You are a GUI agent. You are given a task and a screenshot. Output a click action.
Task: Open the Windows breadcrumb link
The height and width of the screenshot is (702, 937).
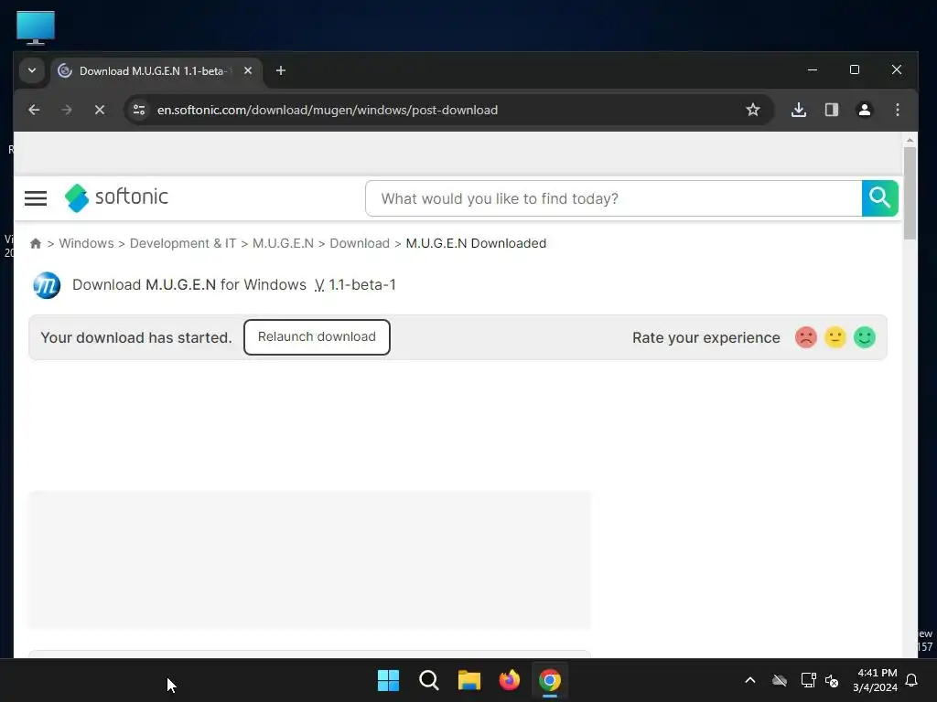pyautogui.click(x=86, y=243)
